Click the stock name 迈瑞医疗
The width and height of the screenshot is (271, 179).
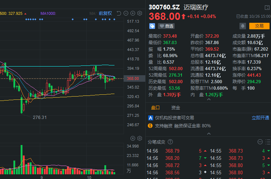coord(196,7)
